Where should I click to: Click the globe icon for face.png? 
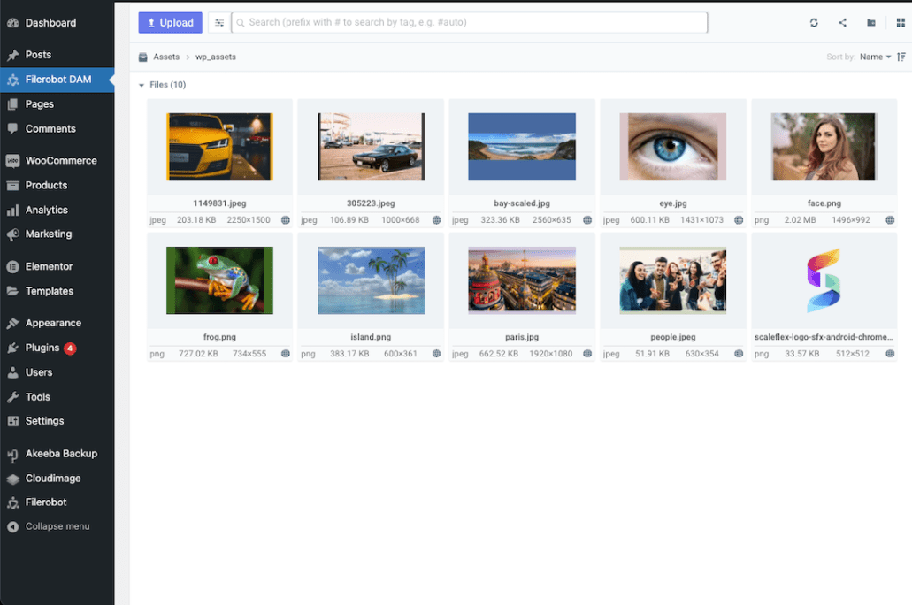point(890,220)
